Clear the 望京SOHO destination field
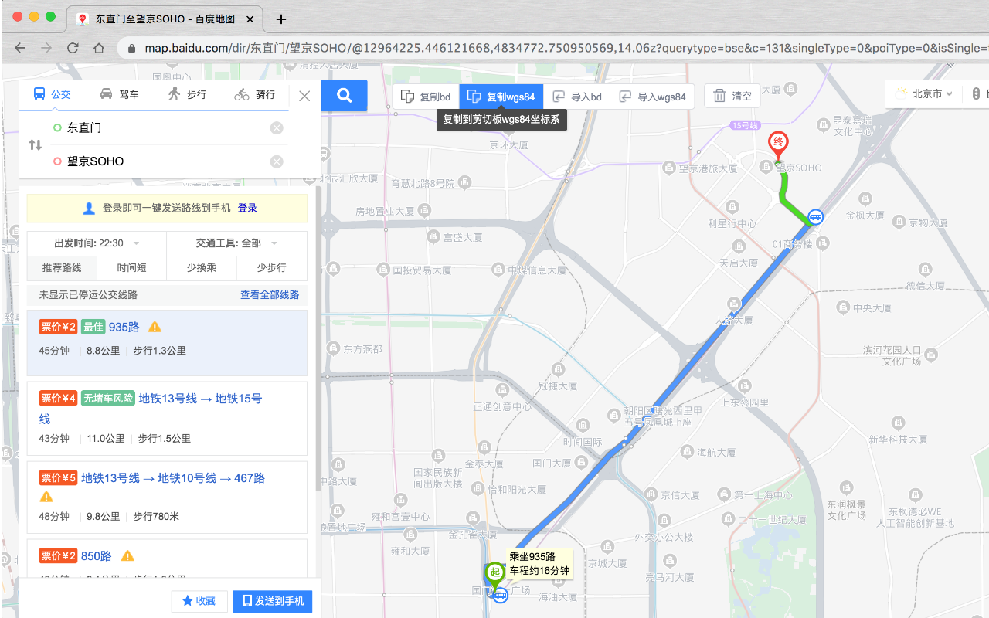The width and height of the screenshot is (989, 618). [277, 161]
